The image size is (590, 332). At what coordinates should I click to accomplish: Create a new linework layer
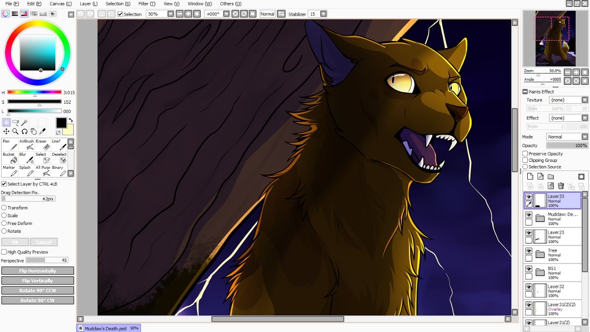click(540, 177)
